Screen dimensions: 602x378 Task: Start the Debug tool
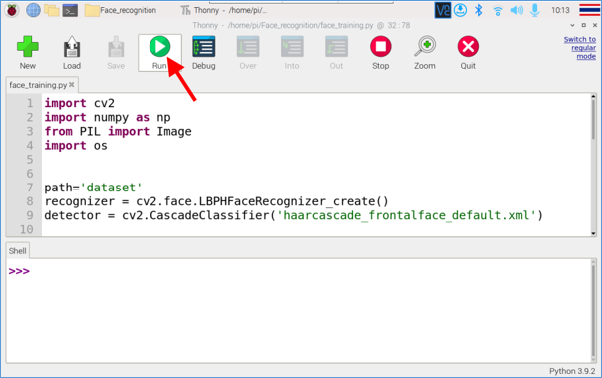point(204,53)
